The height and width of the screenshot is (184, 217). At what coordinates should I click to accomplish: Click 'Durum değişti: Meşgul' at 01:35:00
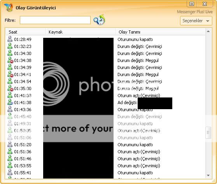[x=138, y=88]
